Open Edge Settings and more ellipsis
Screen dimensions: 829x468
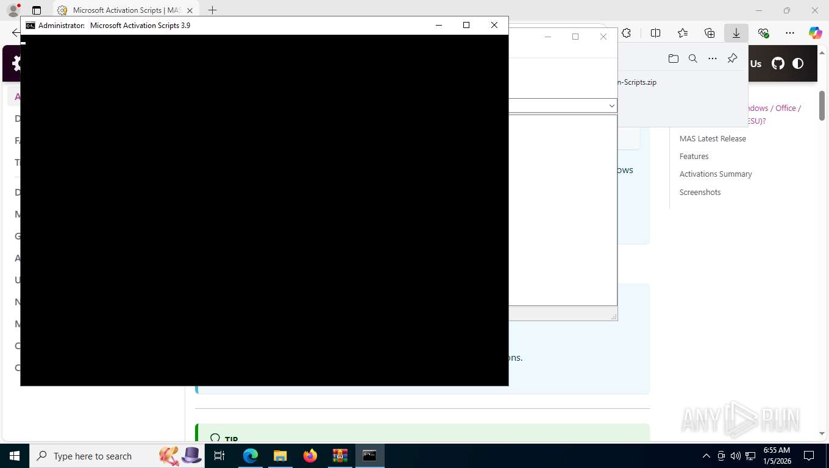click(x=790, y=33)
